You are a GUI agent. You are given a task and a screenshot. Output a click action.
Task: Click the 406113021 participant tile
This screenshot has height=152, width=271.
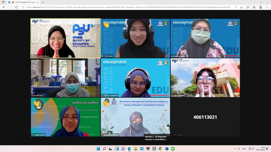point(205,117)
